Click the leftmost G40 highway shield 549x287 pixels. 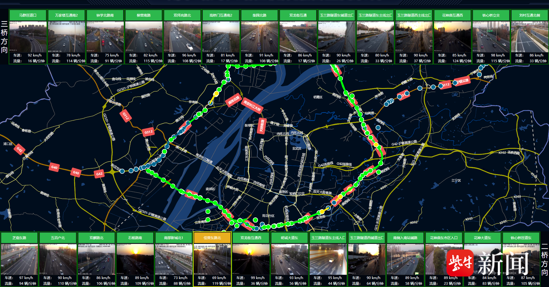click(x=54, y=167)
